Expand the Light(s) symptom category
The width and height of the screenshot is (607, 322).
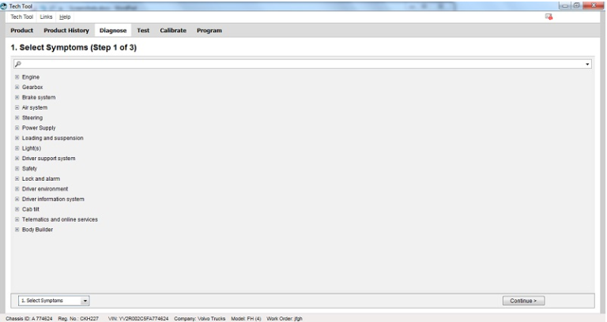[17, 148]
